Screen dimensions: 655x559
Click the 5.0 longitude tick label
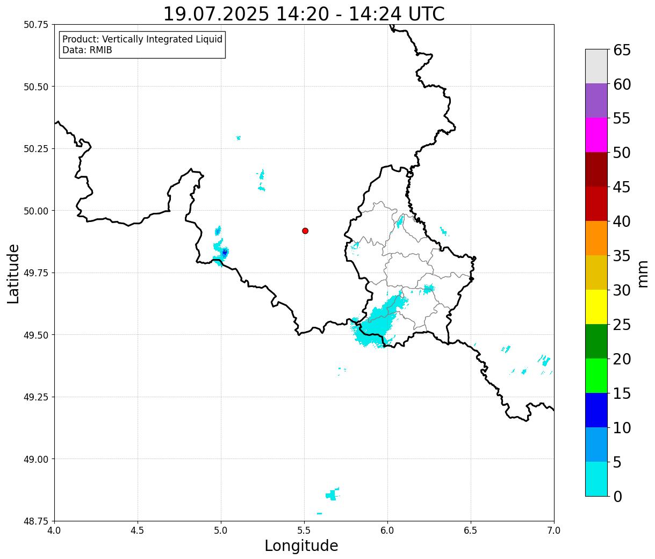pyautogui.click(x=221, y=531)
